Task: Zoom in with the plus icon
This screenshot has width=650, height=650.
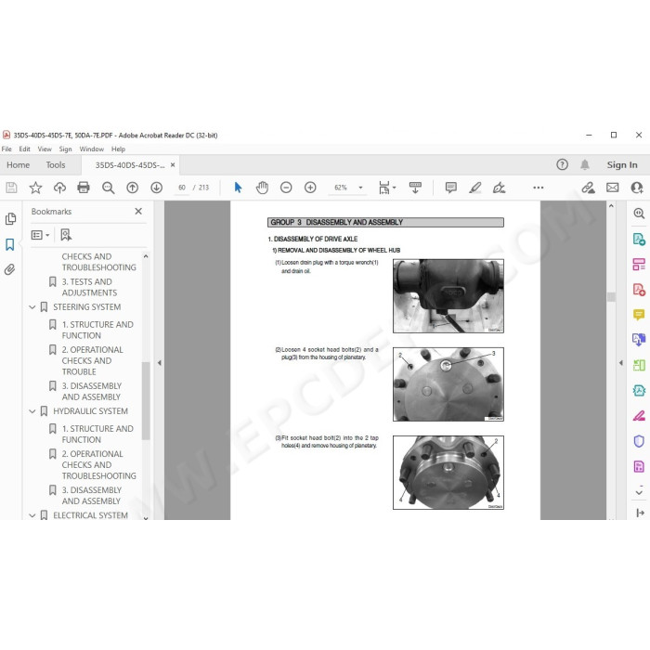Action: tap(310, 188)
